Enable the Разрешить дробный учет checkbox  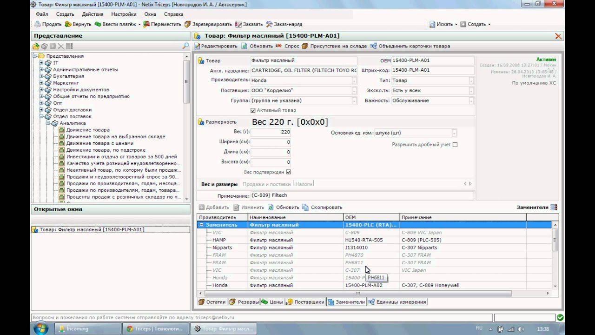(x=455, y=145)
